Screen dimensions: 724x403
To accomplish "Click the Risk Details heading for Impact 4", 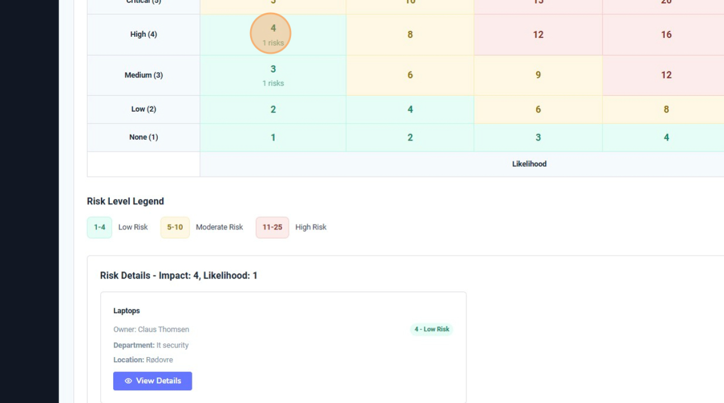I will tap(179, 275).
